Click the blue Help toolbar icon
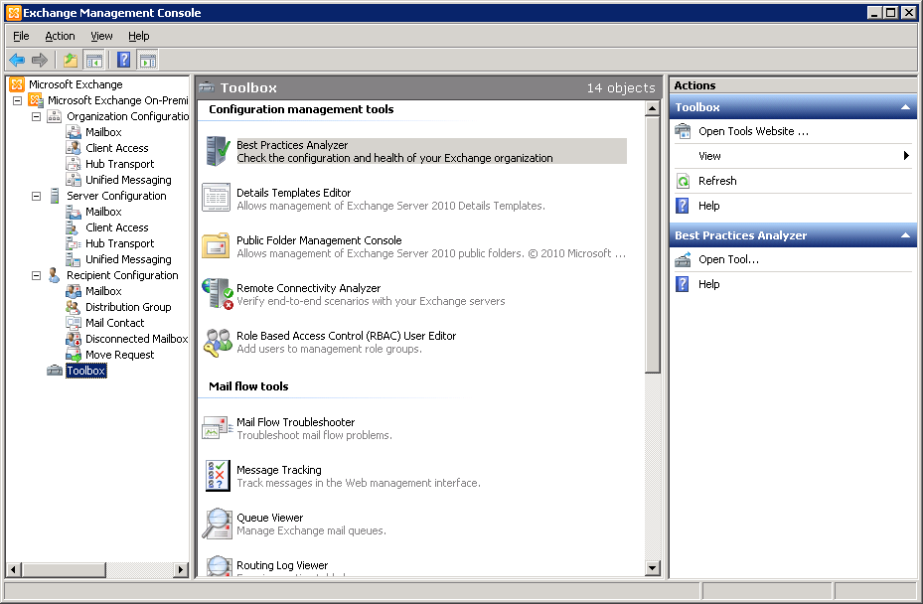This screenshot has width=923, height=604. coord(123,60)
